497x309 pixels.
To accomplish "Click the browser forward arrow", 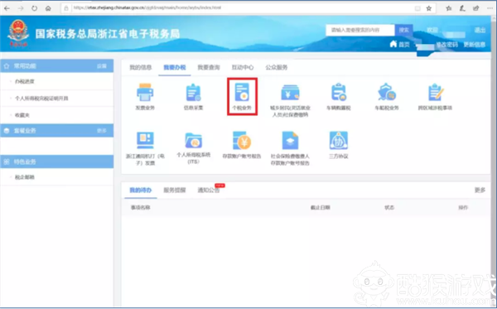I will coord(21,8).
